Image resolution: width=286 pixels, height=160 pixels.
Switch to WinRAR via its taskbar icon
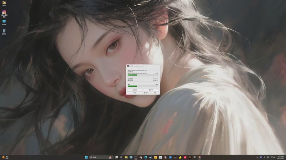200,157
